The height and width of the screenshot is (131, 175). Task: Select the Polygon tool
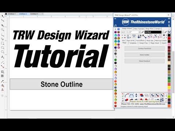click(3, 52)
